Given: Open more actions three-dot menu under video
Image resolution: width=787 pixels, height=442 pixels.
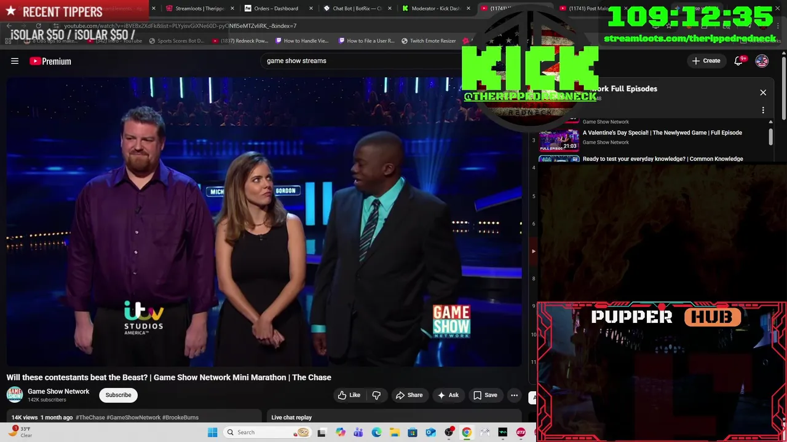Looking at the screenshot, I should click(x=514, y=395).
